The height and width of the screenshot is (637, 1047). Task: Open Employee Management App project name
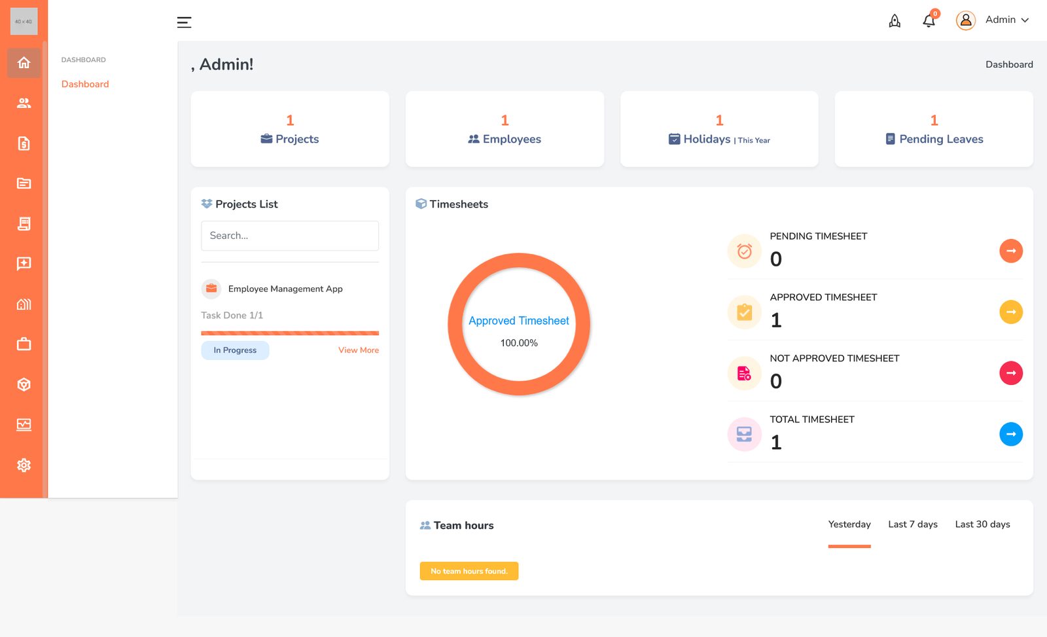point(285,289)
